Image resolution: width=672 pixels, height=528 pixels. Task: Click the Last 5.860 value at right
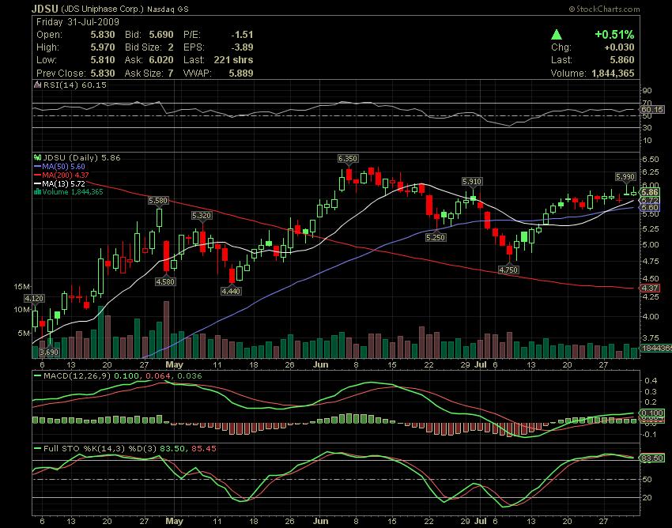622,60
